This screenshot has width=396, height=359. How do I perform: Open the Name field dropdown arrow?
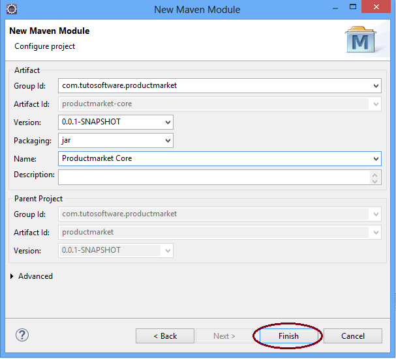(x=376, y=158)
